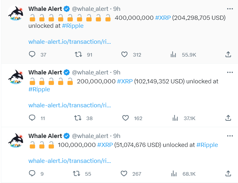
Task: Retweet the 200,000,000 XRP unlocked tweet
Action: coord(78,118)
